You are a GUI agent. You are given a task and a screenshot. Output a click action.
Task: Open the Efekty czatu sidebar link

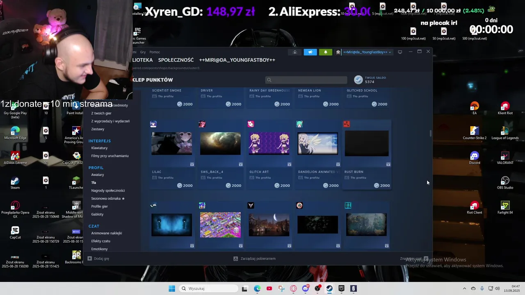(x=100, y=241)
